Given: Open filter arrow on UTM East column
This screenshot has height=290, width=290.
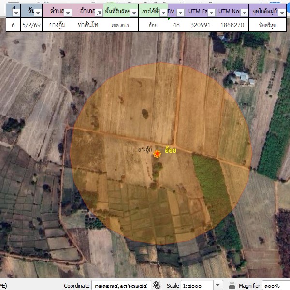Looking at the screenshot, I should tap(210, 13).
